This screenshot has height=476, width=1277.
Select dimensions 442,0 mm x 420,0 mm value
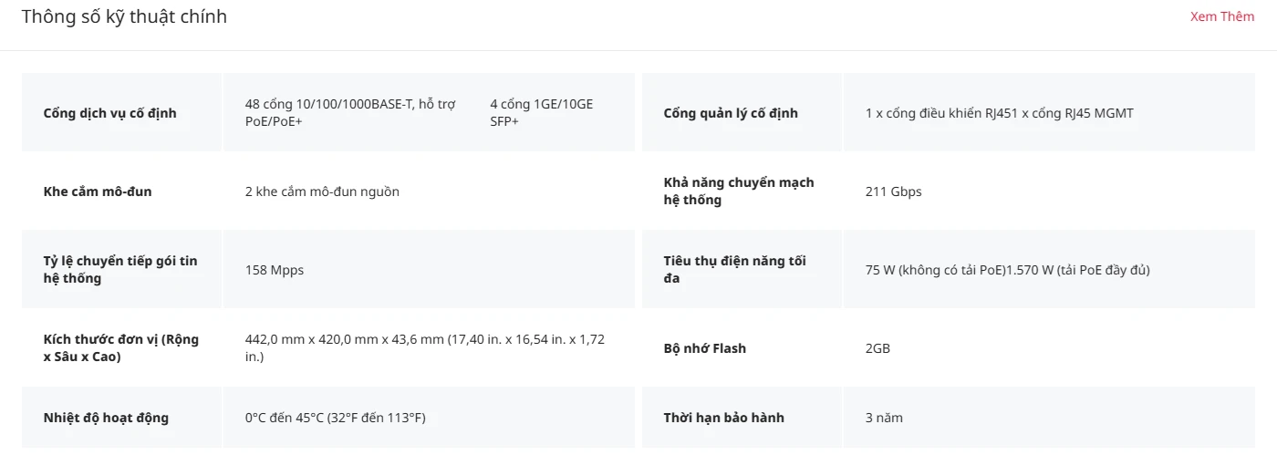point(424,348)
